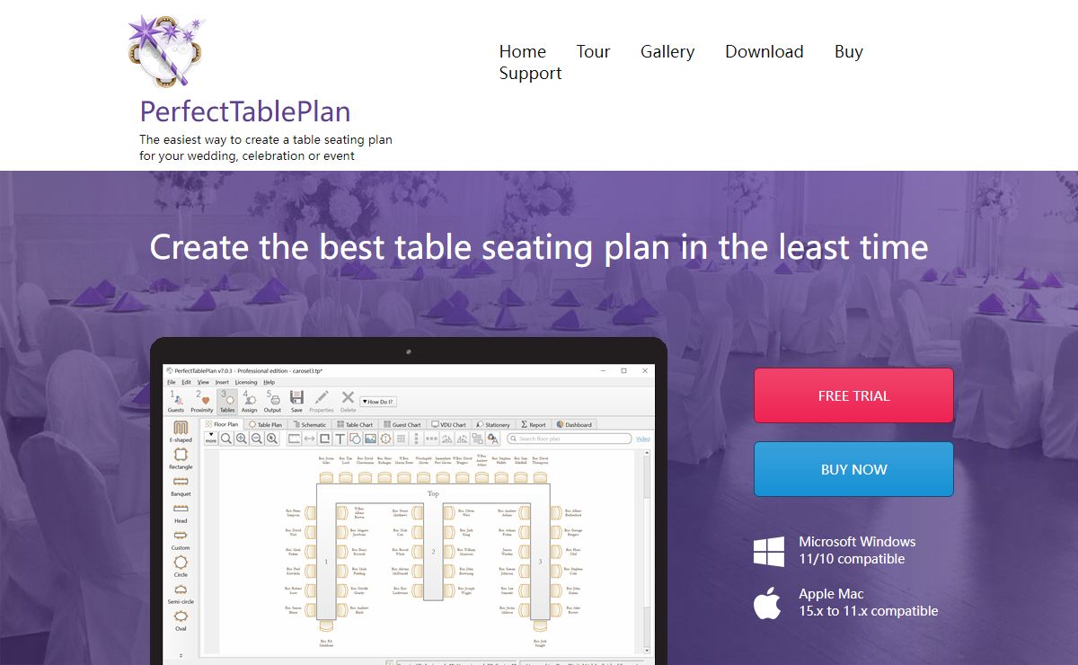Insert an E-shaped table from the sidebar

click(x=181, y=431)
